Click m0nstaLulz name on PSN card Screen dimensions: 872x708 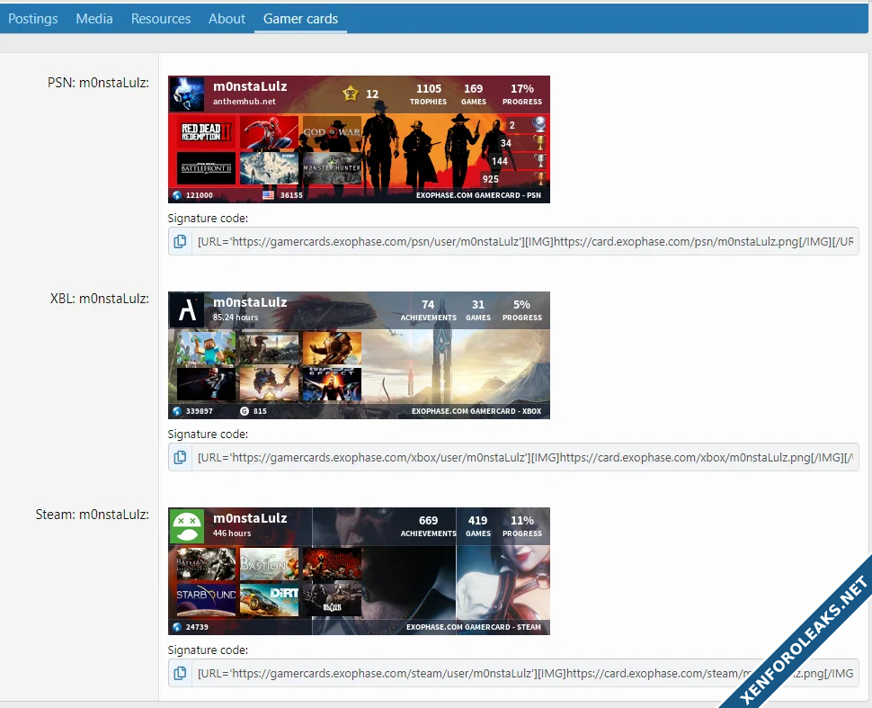(x=250, y=86)
